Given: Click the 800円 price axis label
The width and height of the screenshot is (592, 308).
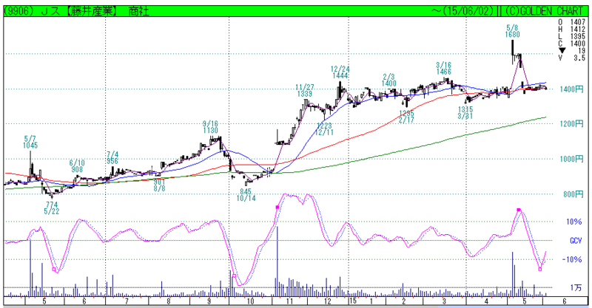Looking at the screenshot, I should 573,194.
